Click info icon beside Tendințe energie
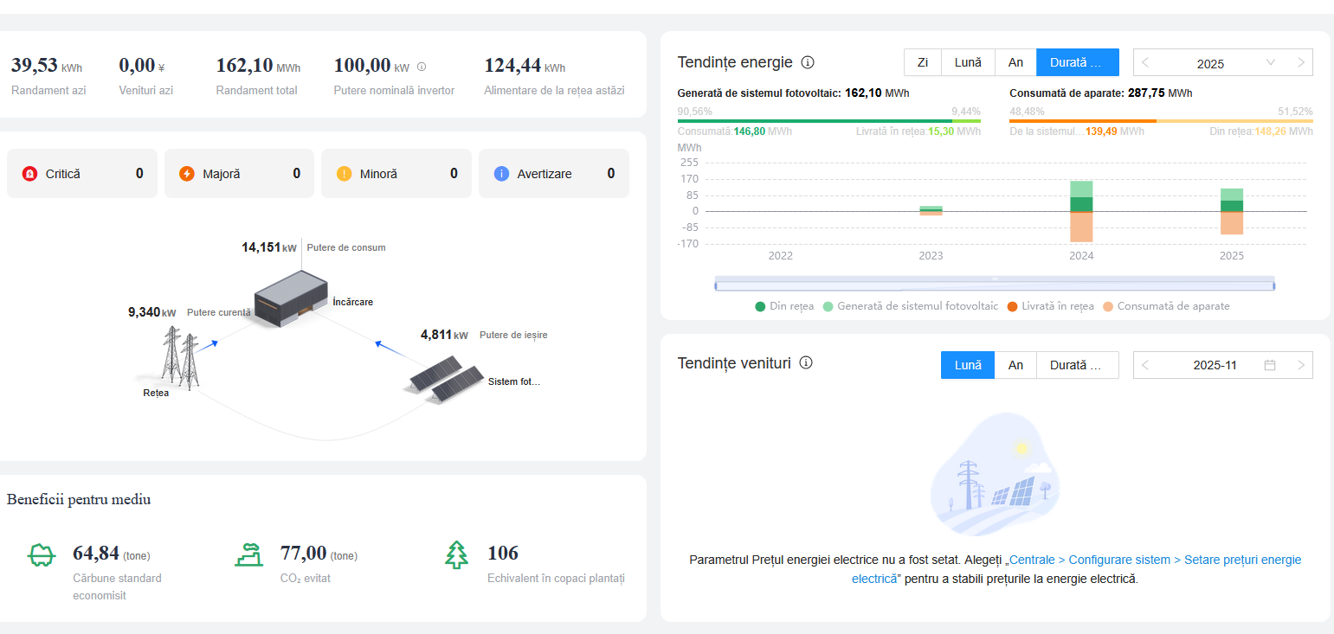1334x634 pixels. coord(808,62)
